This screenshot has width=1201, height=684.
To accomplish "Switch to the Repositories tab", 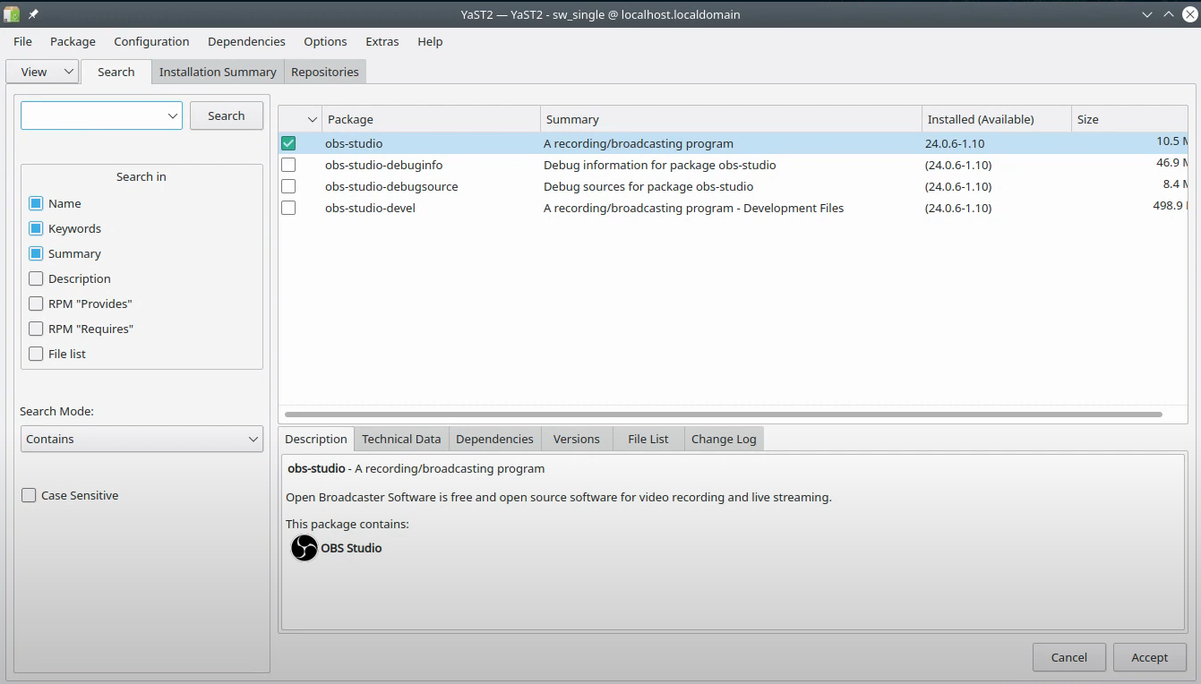I will pyautogui.click(x=325, y=72).
